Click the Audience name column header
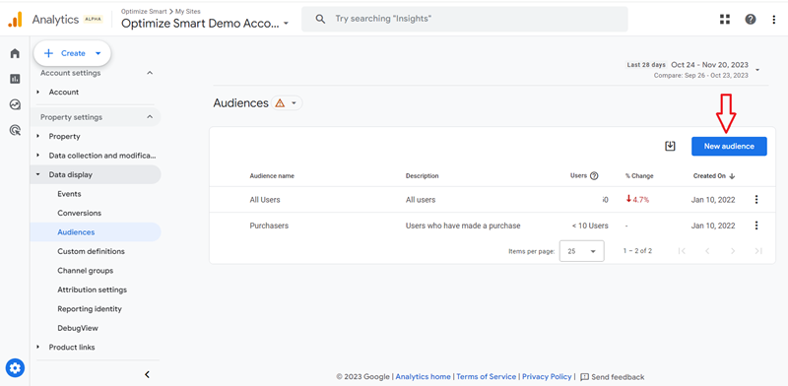The height and width of the screenshot is (386, 788). pyautogui.click(x=272, y=176)
